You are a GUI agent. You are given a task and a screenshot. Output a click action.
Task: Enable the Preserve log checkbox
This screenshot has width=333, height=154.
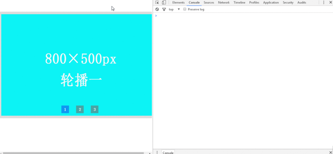coord(185,9)
